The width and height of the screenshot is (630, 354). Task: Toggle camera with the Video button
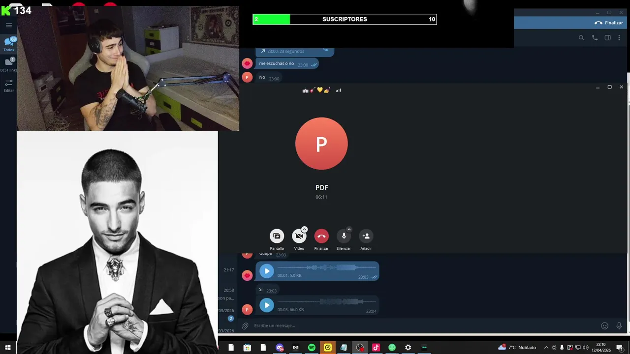[299, 236]
